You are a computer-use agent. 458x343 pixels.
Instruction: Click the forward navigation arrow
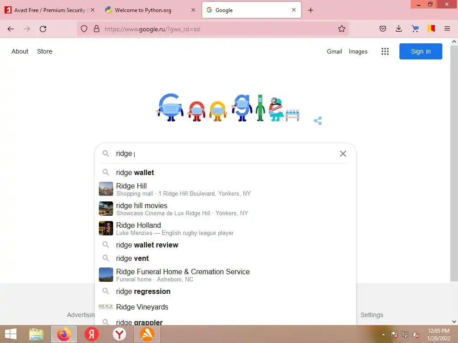[x=27, y=29]
